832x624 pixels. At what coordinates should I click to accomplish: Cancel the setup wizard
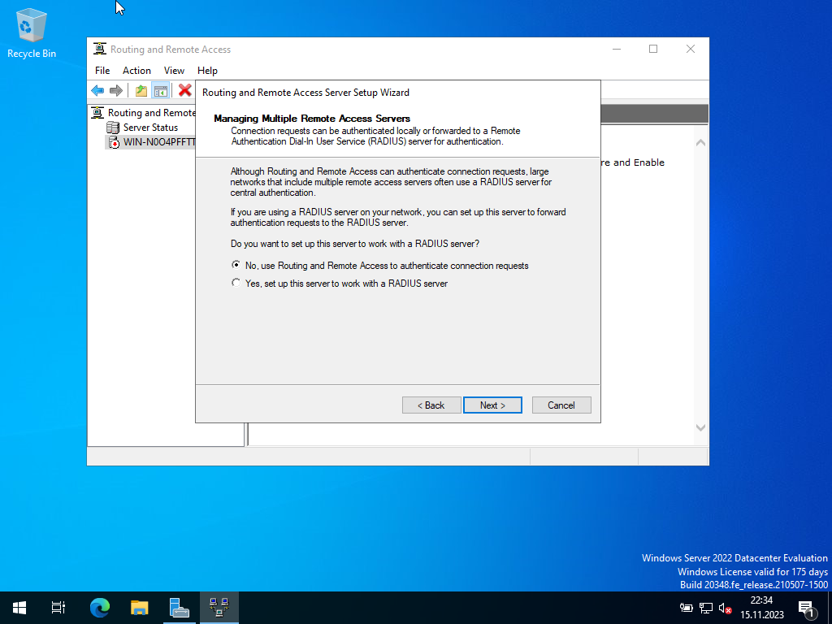[561, 405]
